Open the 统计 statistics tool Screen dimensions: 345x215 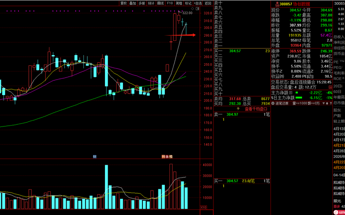pyautogui.click(x=151, y=3)
